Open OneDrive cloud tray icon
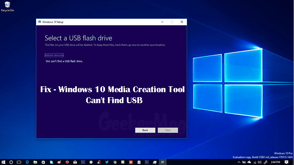294x165 pixels. point(249,162)
